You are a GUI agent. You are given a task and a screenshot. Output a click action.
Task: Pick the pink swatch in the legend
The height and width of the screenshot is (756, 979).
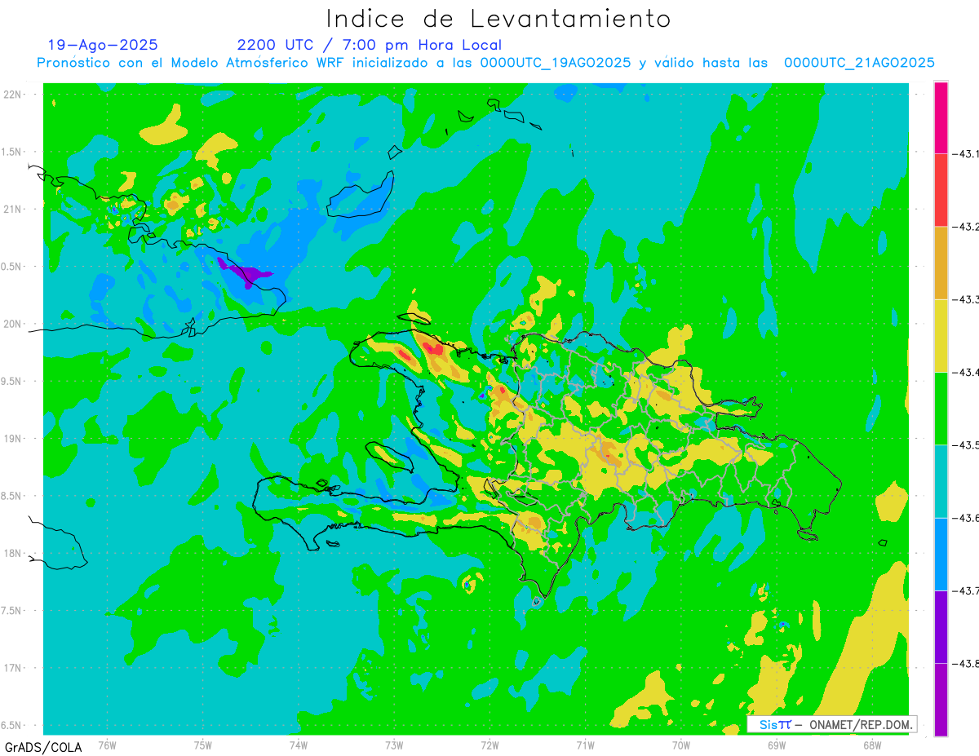tap(941, 117)
